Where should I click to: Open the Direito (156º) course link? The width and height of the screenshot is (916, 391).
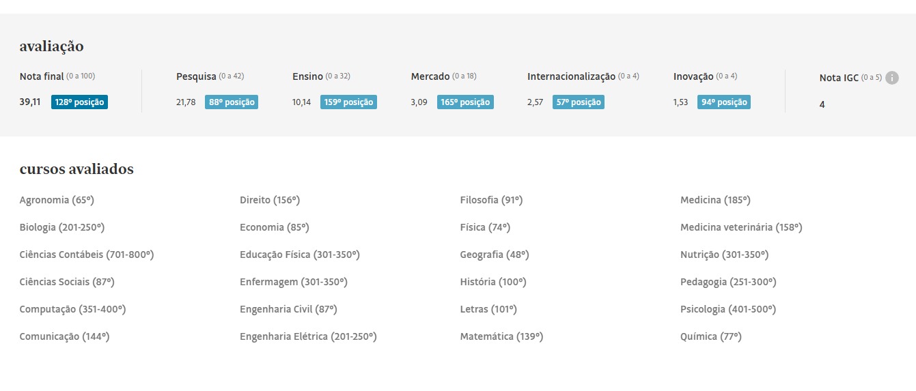(x=270, y=200)
